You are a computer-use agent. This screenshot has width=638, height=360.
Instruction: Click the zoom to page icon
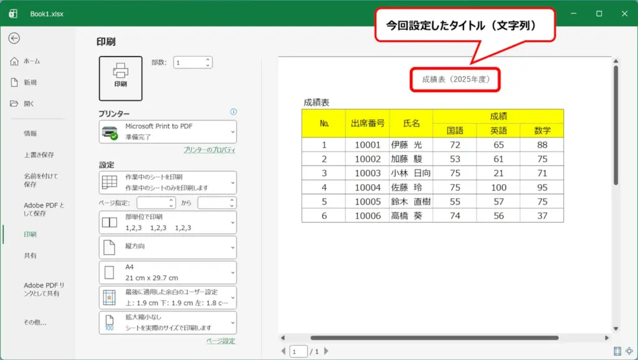coord(629,351)
